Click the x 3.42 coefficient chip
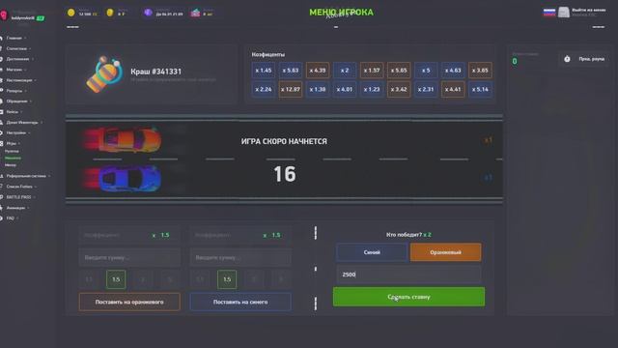Screen dimensions: 618x348 tap(399, 89)
